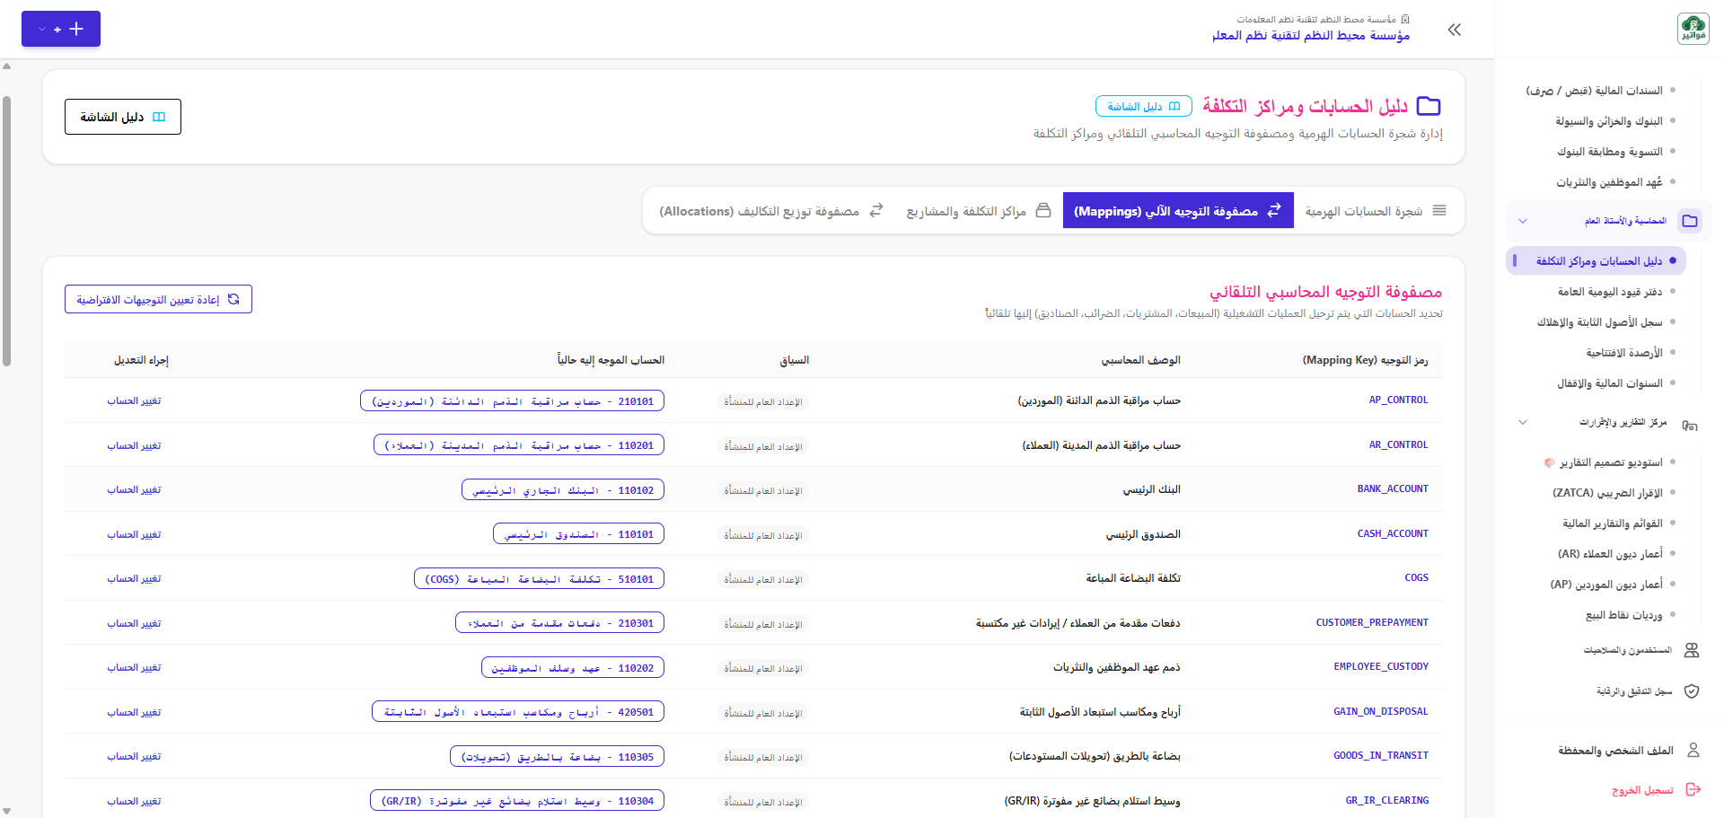Open سجل الأصول الثابتة والإهلاك sidebar item
Viewport: 1724px width, 818px height.
click(x=1599, y=322)
